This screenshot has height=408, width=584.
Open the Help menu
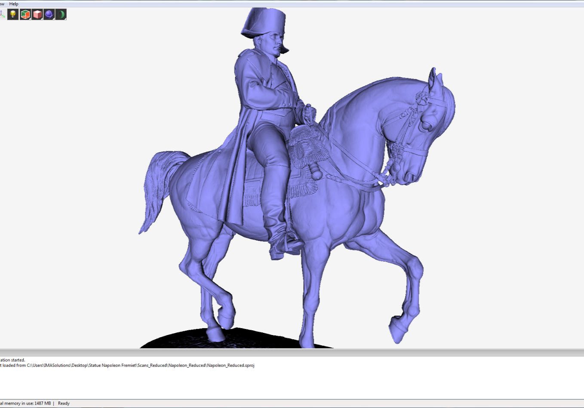(x=14, y=4)
